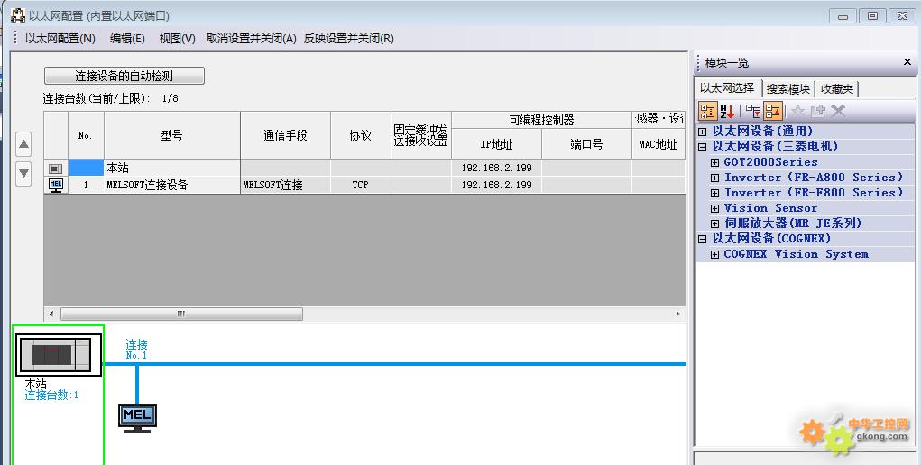Collapse 以太网设备(三菱电机) tree node

coord(702,147)
